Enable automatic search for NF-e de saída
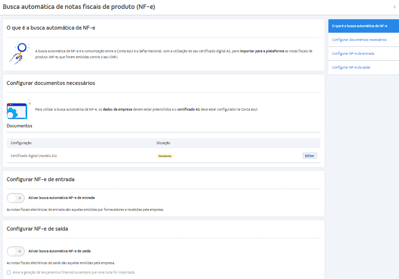399x279 pixels. (16, 251)
